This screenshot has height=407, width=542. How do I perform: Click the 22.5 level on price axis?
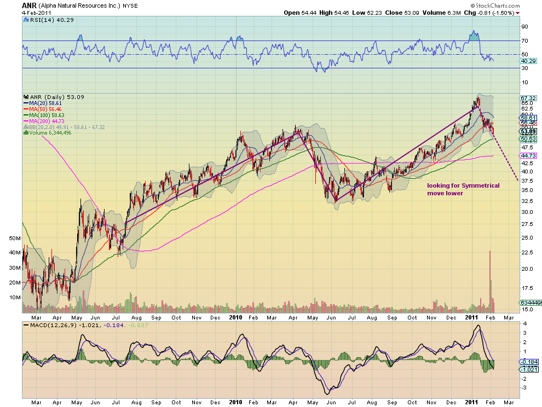tap(527, 253)
